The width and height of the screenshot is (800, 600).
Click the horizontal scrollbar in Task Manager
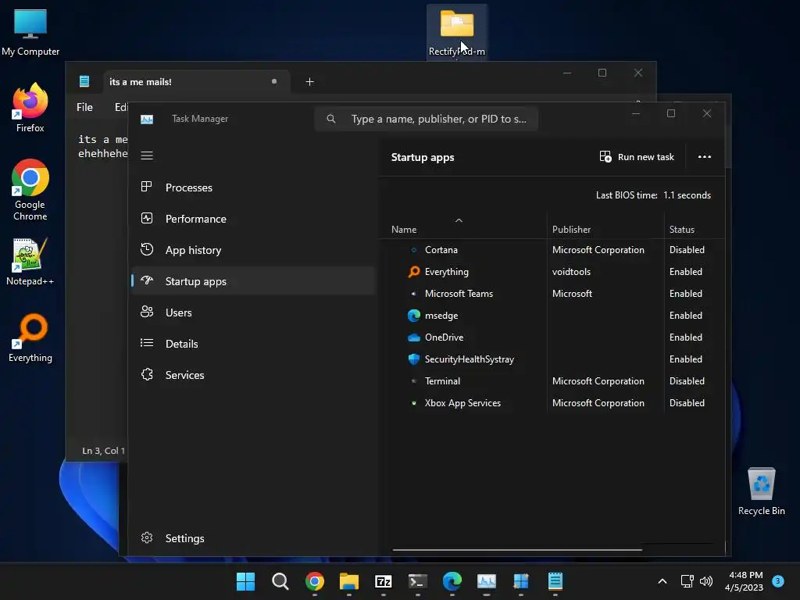pyautogui.click(x=517, y=550)
